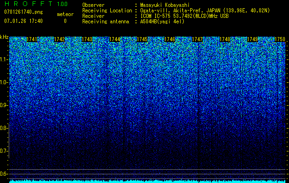The image size is (289, 183).
Task: Click the Observer field label
Action: [x=93, y=5]
